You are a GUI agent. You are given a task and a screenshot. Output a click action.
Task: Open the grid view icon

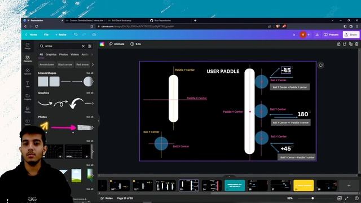click(x=340, y=198)
